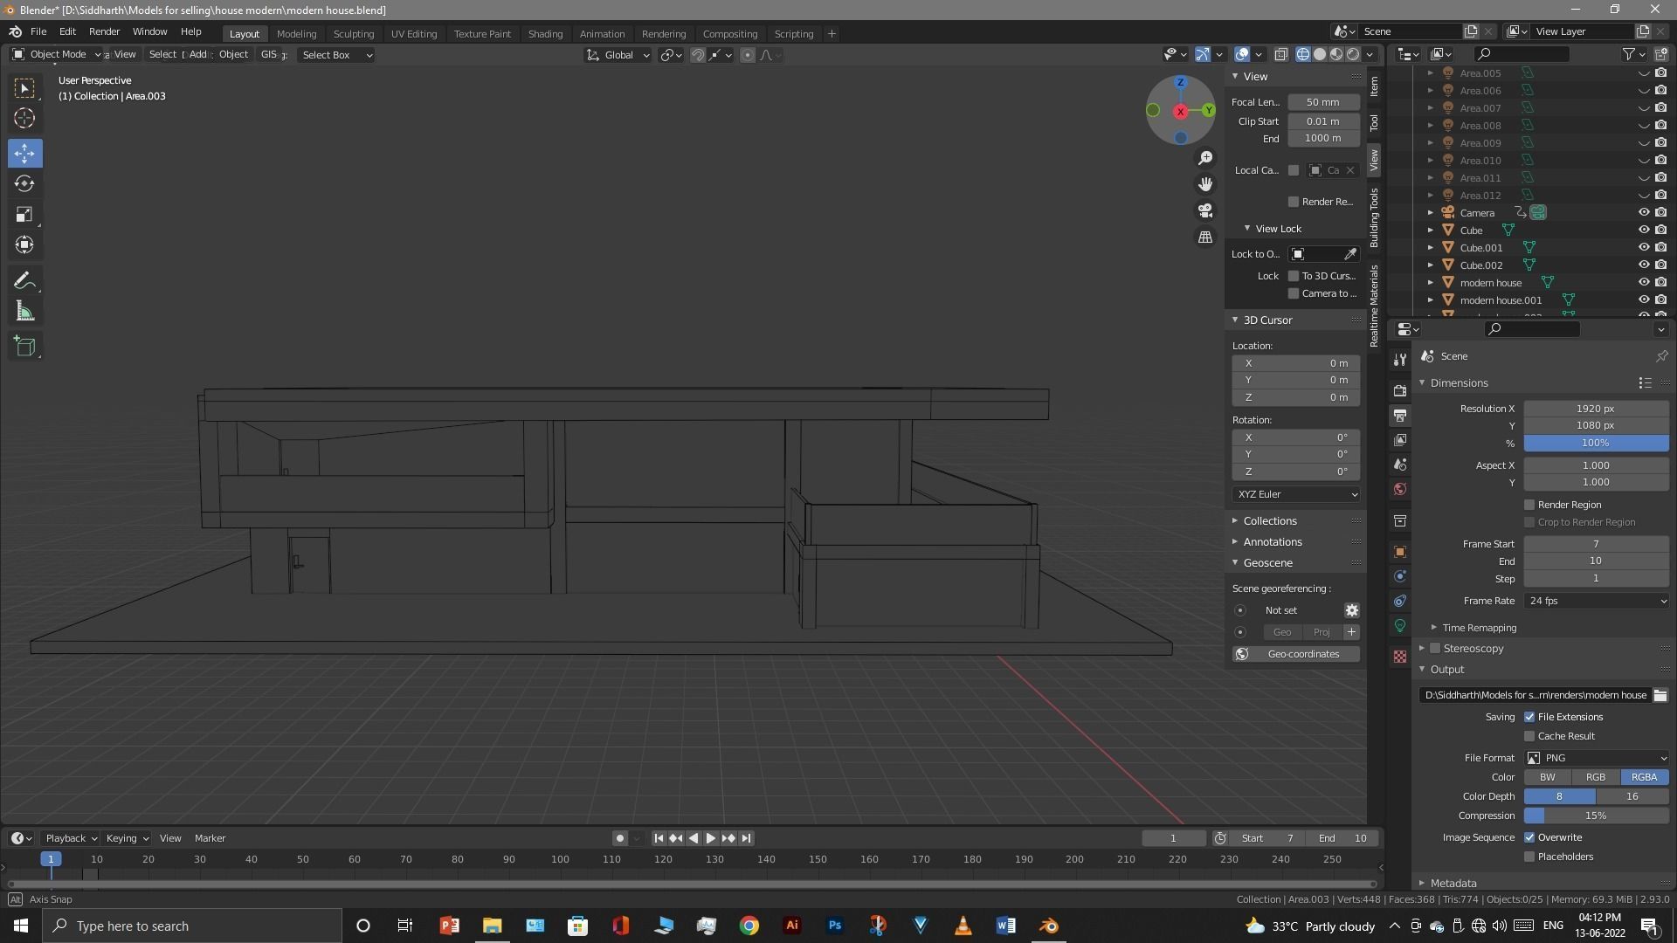The width and height of the screenshot is (1677, 943).
Task: Open PNG File Format dropdown
Action: coord(1597,758)
